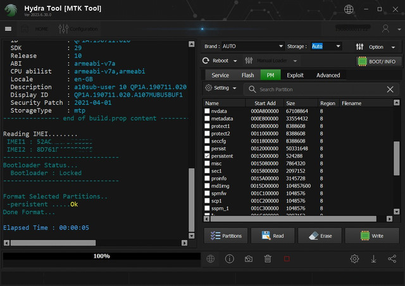Tick the seccfg partition checkbox
Screen dimensions: 405x286
tap(207, 141)
